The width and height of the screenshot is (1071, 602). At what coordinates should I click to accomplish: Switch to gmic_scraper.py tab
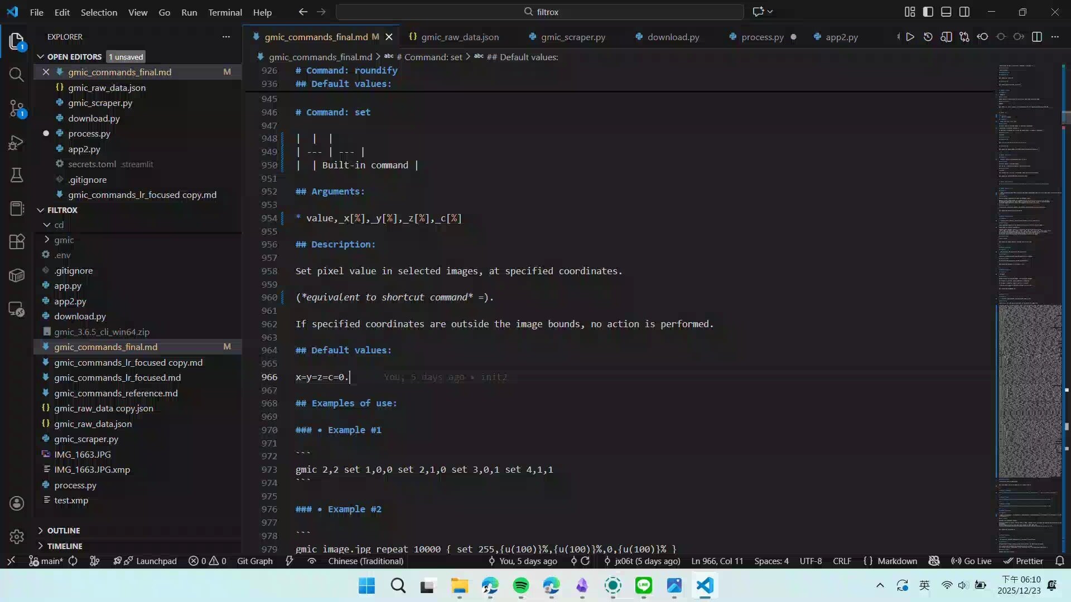[x=572, y=37]
